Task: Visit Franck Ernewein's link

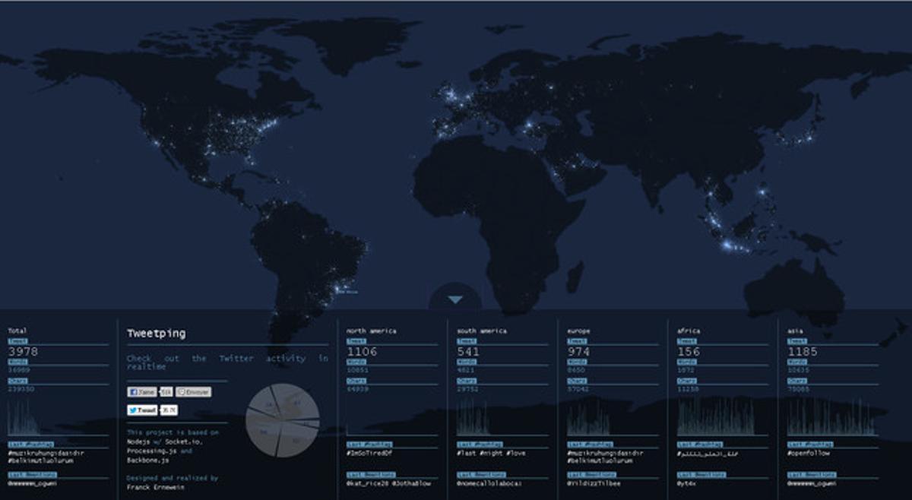Action: [155, 487]
